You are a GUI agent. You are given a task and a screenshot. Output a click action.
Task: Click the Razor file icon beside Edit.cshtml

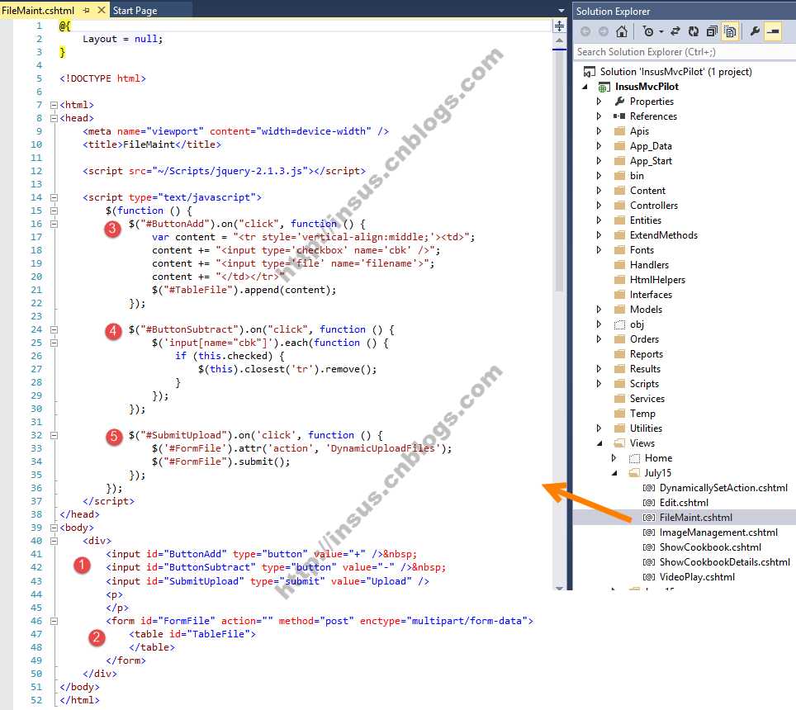648,503
